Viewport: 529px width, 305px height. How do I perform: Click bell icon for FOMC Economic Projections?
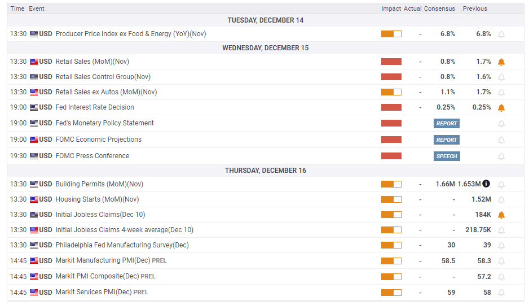501,140
